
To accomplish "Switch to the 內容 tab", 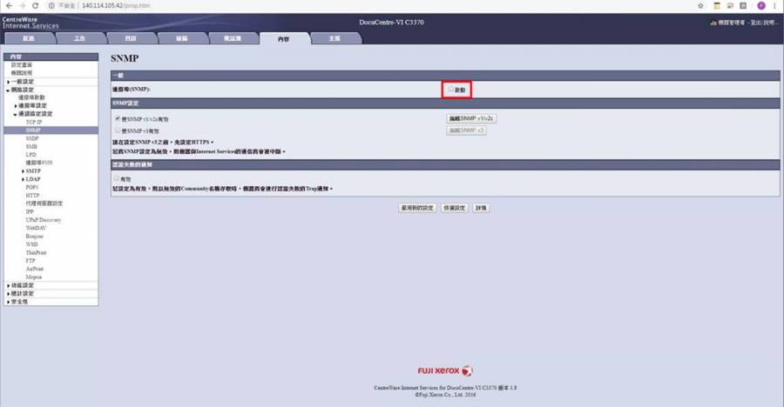I will pyautogui.click(x=283, y=38).
